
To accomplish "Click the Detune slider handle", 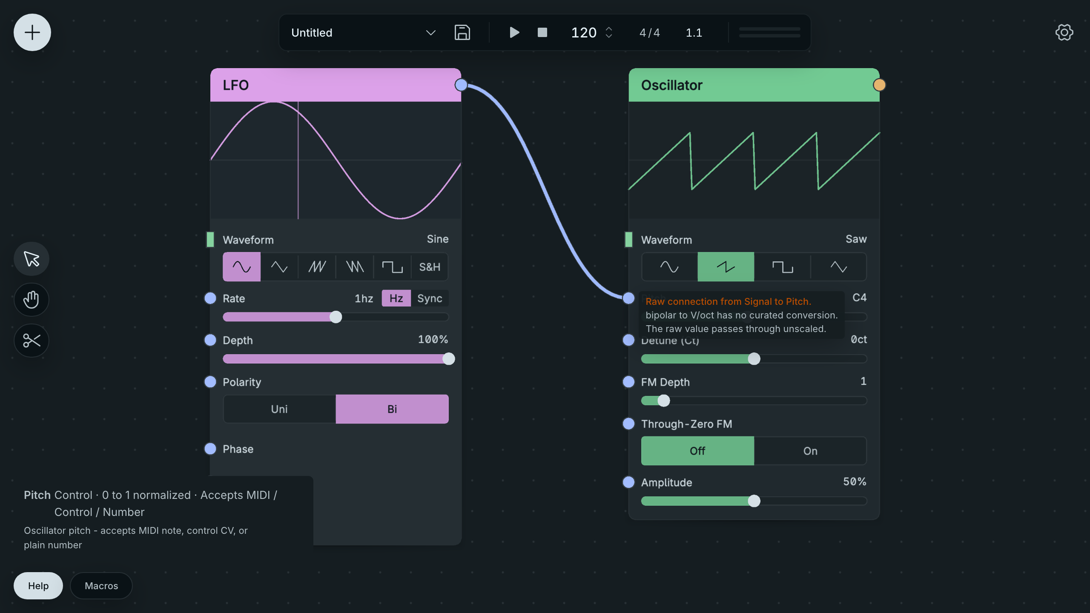I will coord(754,359).
